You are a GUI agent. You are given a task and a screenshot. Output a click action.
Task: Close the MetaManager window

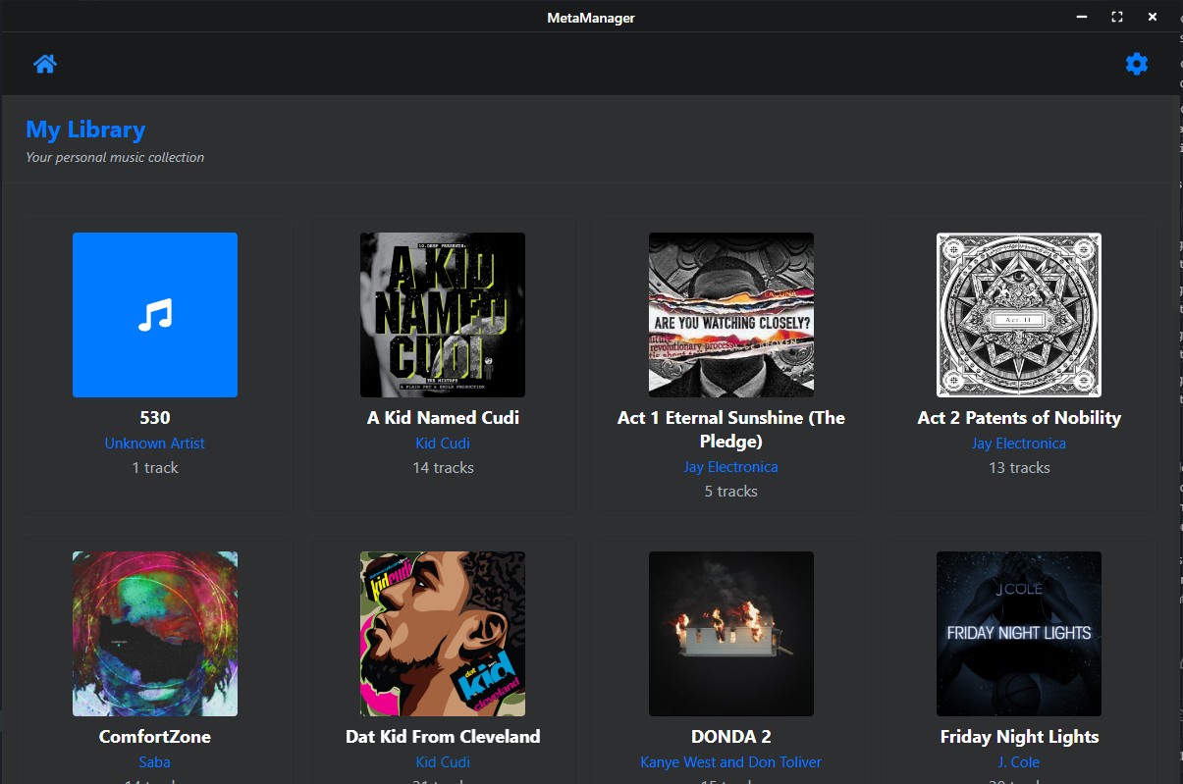pos(1152,17)
